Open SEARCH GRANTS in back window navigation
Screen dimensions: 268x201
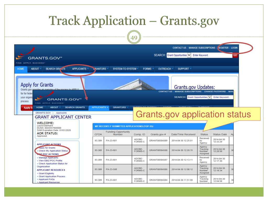(x=55, y=69)
